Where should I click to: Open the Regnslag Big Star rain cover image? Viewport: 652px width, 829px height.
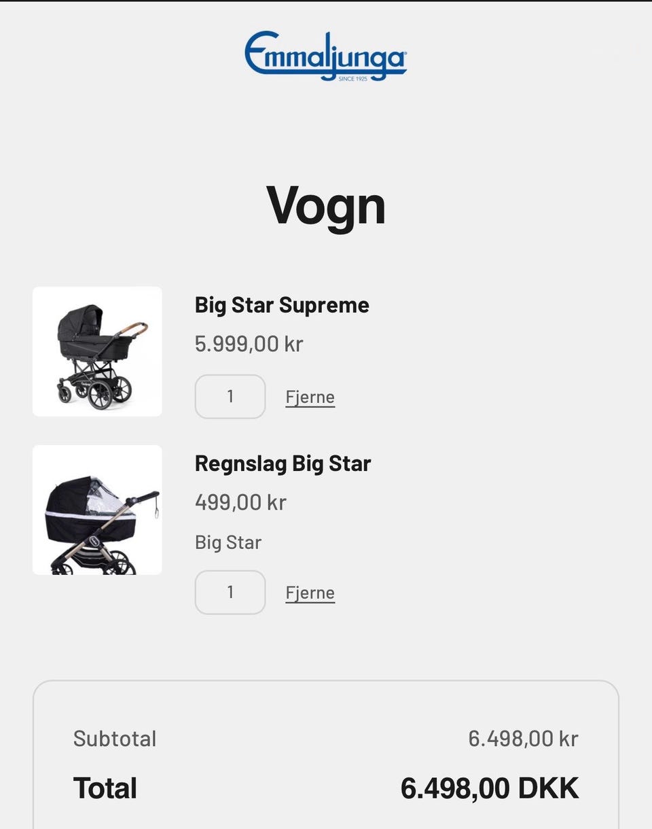tap(97, 510)
